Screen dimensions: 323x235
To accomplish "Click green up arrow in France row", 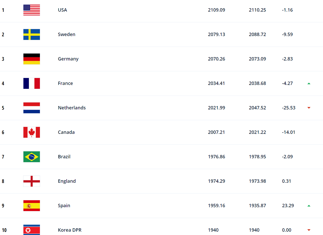I will pyautogui.click(x=309, y=83).
